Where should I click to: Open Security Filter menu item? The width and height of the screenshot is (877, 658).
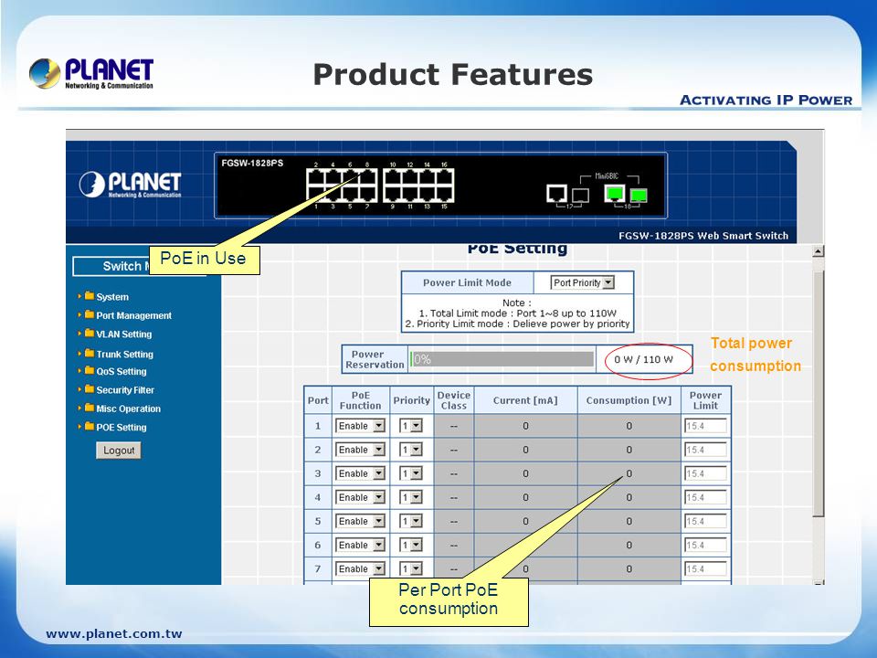pyautogui.click(x=125, y=390)
